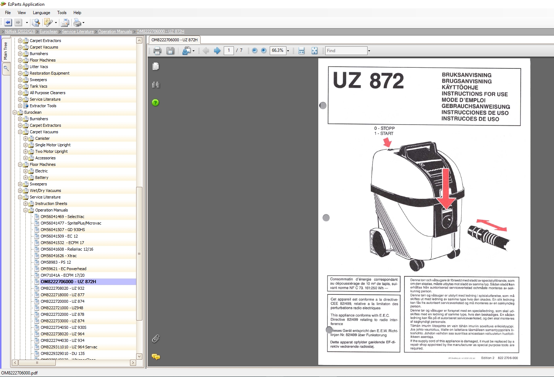Switch to the search panel in sidebar

pos(5,69)
